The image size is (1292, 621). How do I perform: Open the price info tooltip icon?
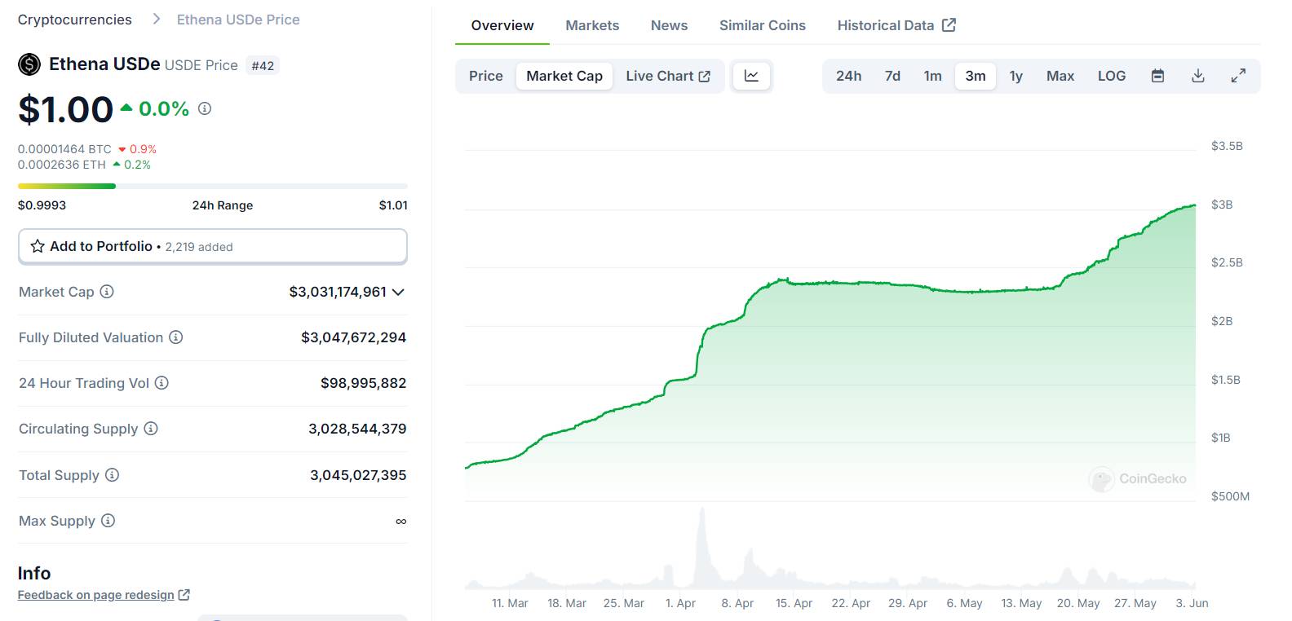coord(205,108)
